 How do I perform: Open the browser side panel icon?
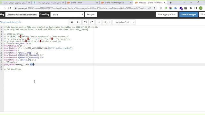point(196,8)
